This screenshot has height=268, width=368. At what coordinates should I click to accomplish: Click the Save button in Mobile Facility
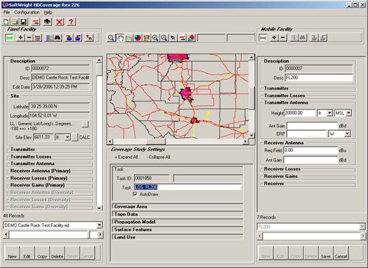tap(326, 253)
